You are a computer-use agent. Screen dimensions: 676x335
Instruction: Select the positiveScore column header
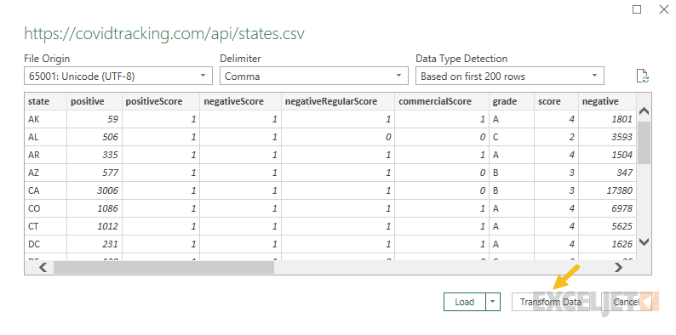coord(161,102)
